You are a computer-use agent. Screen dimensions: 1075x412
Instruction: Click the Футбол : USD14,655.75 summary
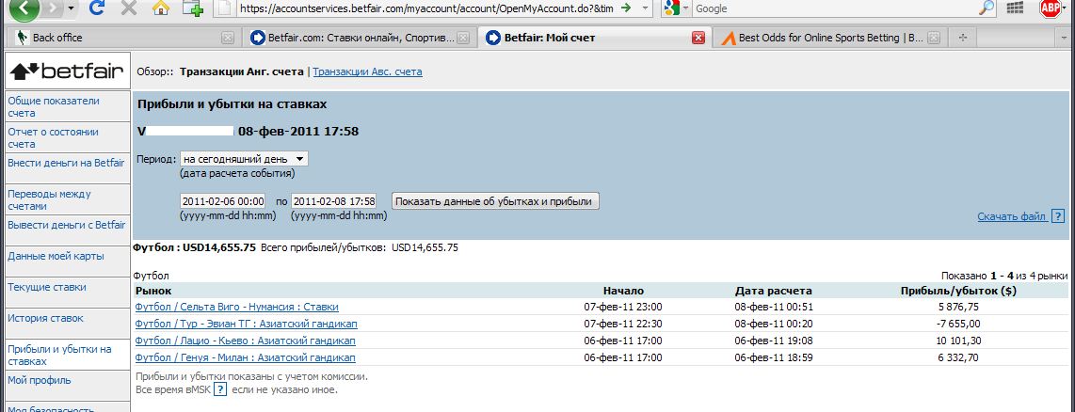195,247
